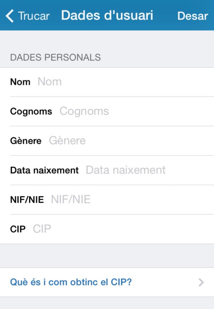Click the DADES PERSONALS section header
This screenshot has height=309, width=214.
point(55,57)
